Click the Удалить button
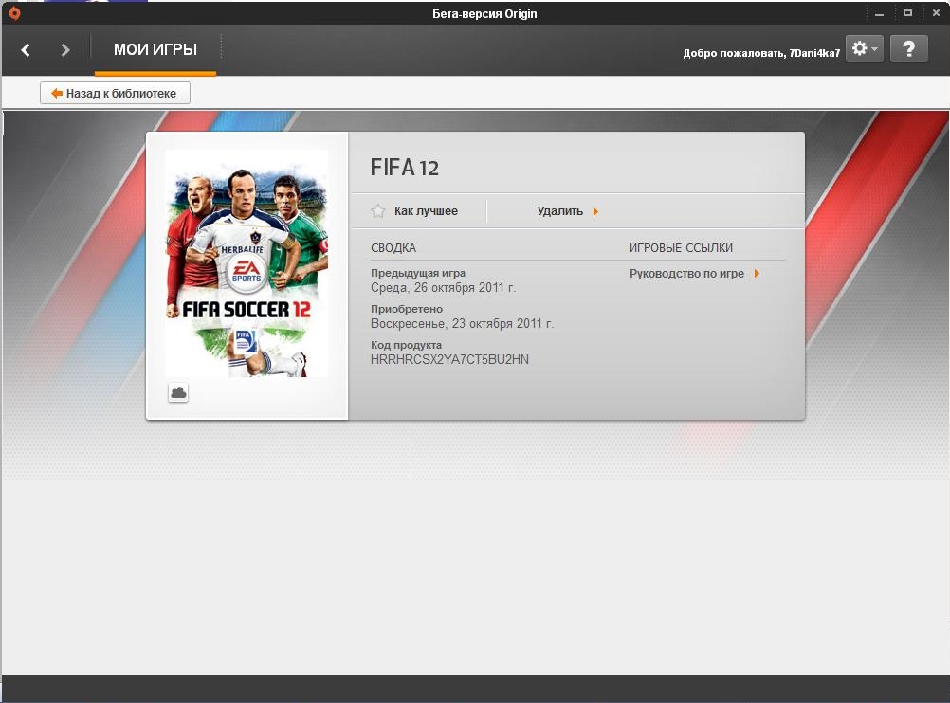 tap(568, 211)
